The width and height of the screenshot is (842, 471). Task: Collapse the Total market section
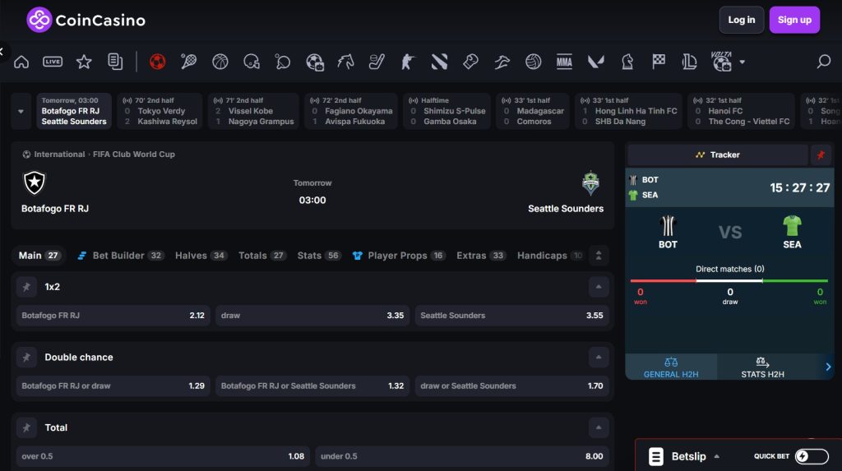[x=599, y=427]
